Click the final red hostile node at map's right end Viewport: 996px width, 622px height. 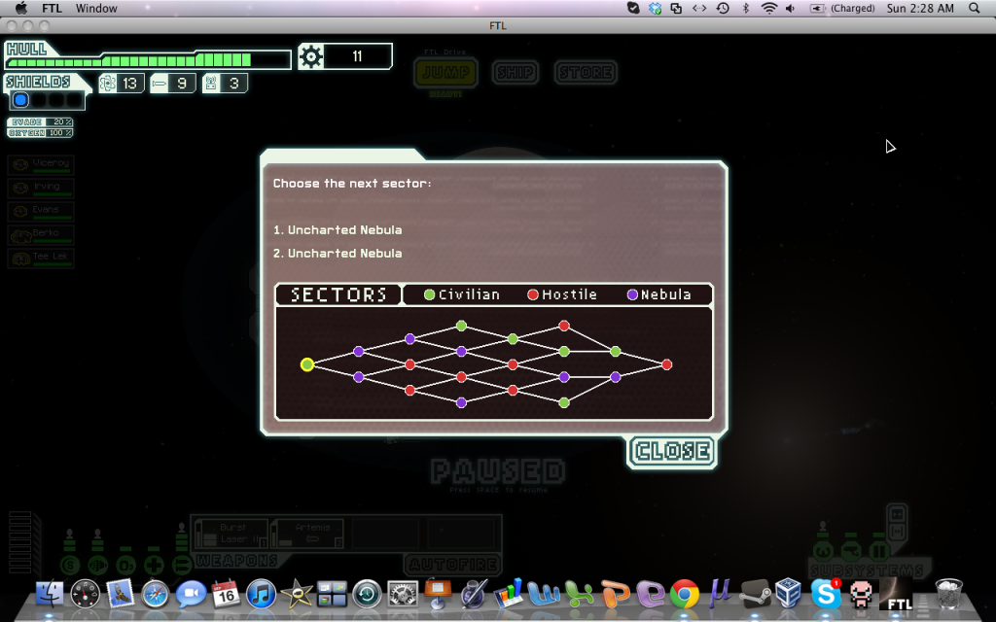pos(666,364)
